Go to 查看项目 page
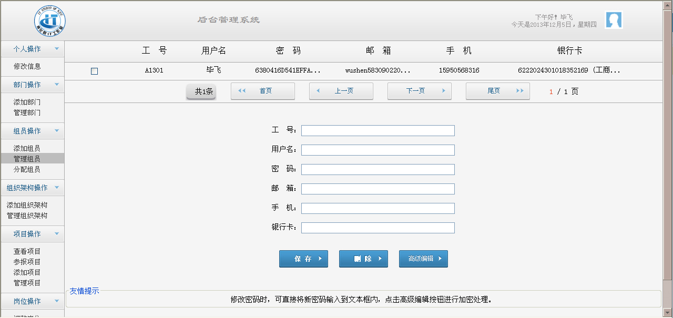Viewport: 673px width, 318px height. tap(27, 251)
